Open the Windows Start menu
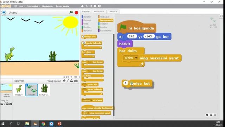This screenshot has height=127, width=225. pos(3,124)
